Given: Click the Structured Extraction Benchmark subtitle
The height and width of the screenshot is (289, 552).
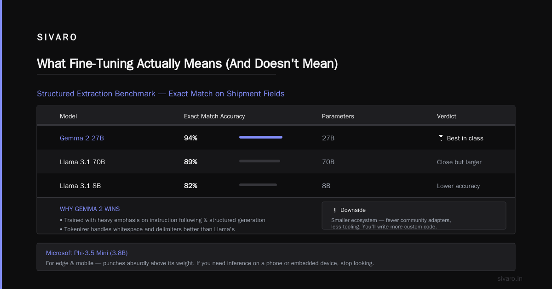Looking at the screenshot, I should (x=161, y=94).
